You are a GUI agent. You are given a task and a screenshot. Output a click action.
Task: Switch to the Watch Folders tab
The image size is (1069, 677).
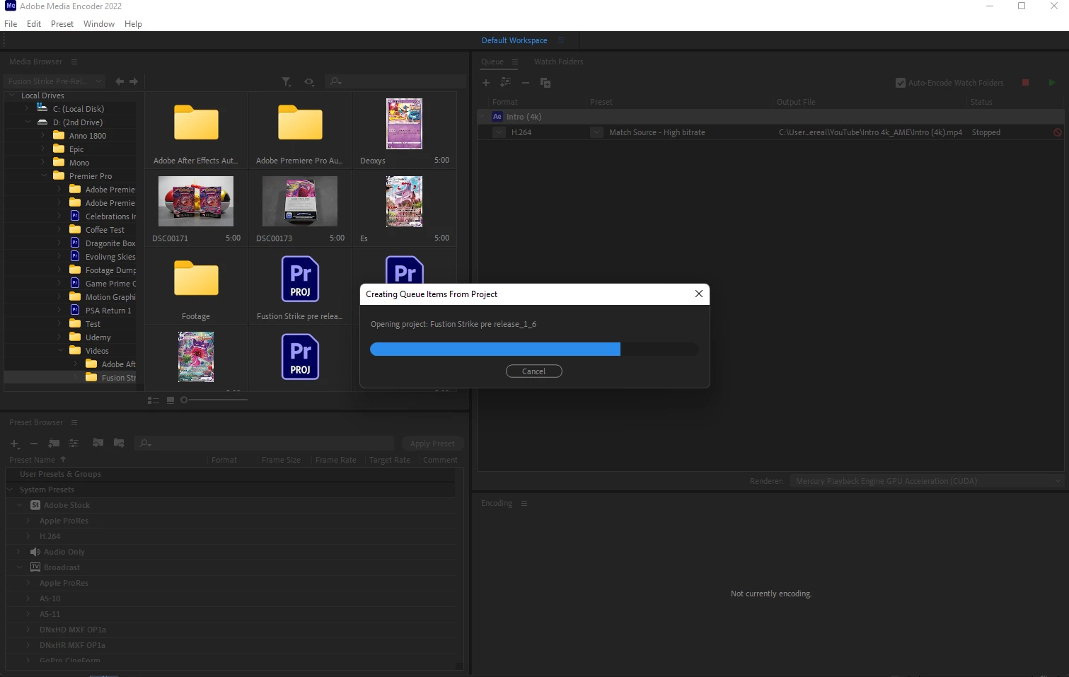coord(558,62)
